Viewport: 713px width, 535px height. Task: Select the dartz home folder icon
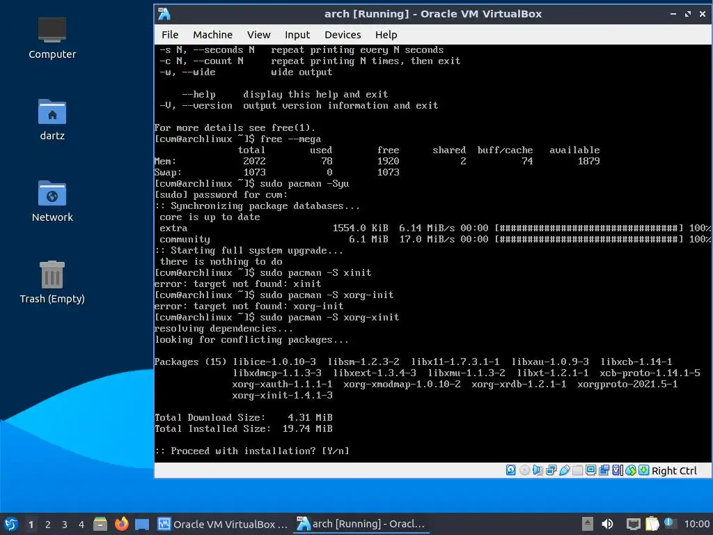(x=52, y=120)
